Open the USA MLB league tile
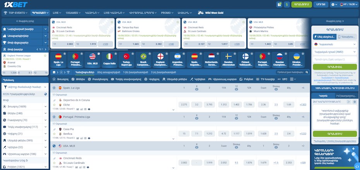 click(x=93, y=60)
